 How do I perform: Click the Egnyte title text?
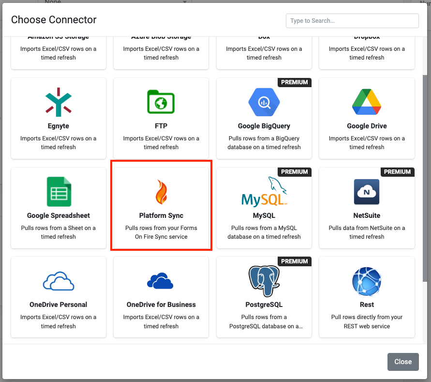(x=58, y=126)
